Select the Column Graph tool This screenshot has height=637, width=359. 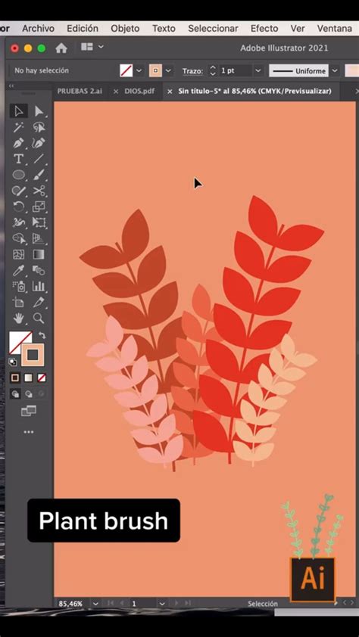(x=39, y=286)
